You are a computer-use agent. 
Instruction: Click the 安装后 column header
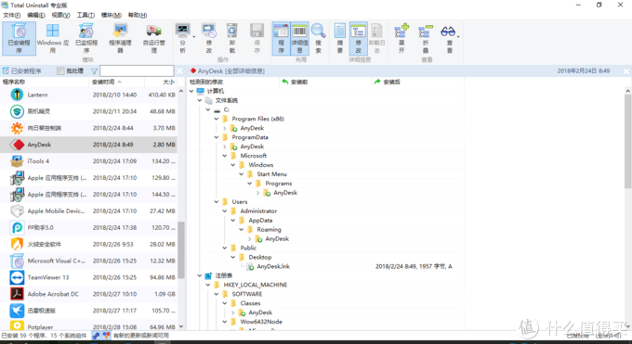point(417,82)
